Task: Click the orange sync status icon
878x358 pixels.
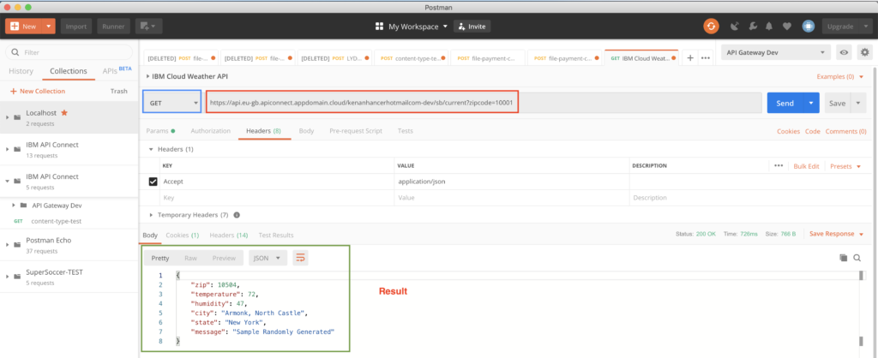Action: (x=711, y=27)
